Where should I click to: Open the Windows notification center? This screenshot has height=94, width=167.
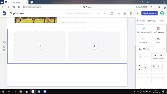(x=163, y=92)
